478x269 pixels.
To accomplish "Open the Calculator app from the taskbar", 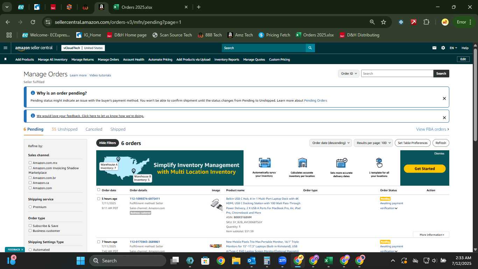I will click(267, 261).
